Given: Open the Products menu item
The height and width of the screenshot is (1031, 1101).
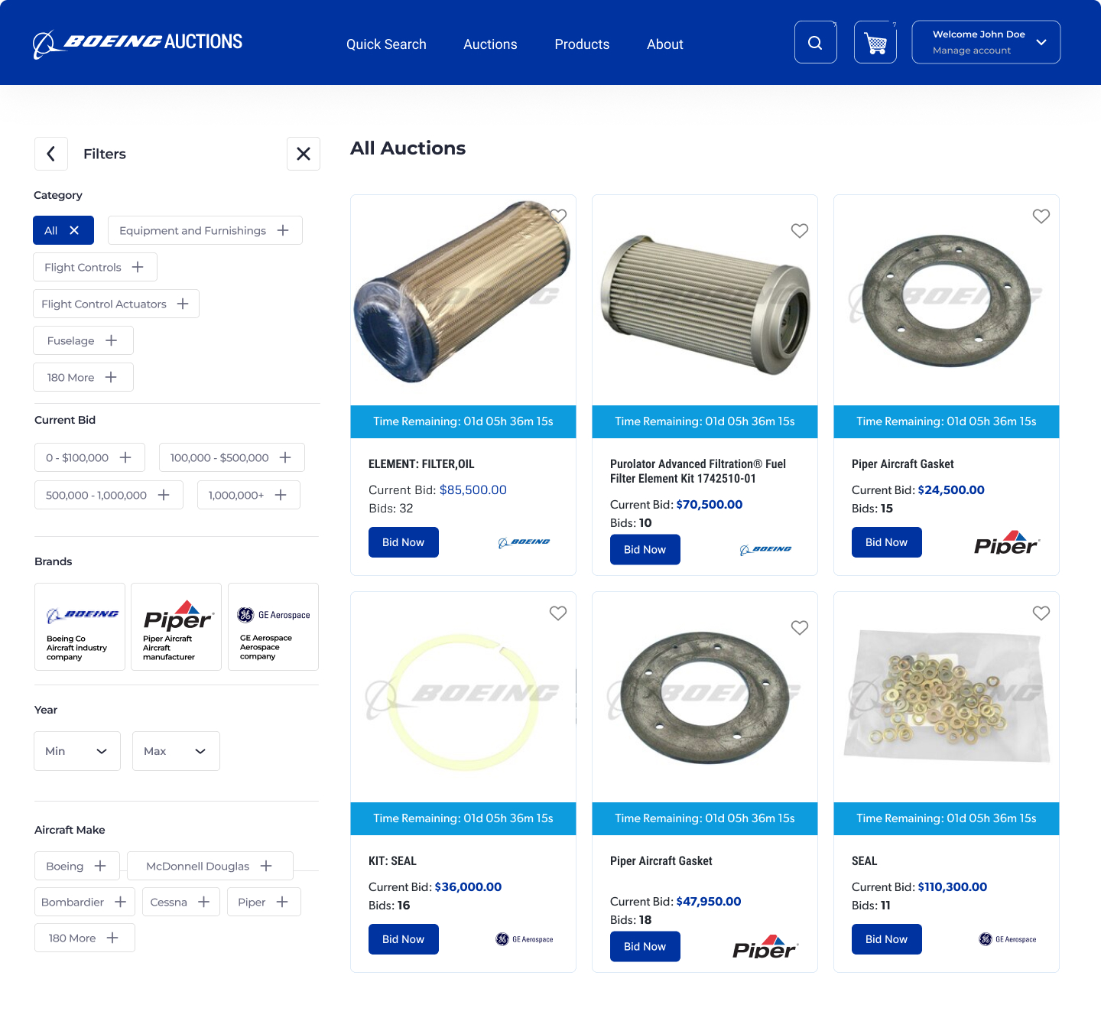Looking at the screenshot, I should [582, 44].
